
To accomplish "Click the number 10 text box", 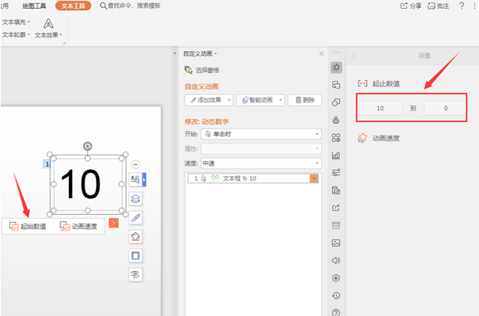I will (88, 184).
